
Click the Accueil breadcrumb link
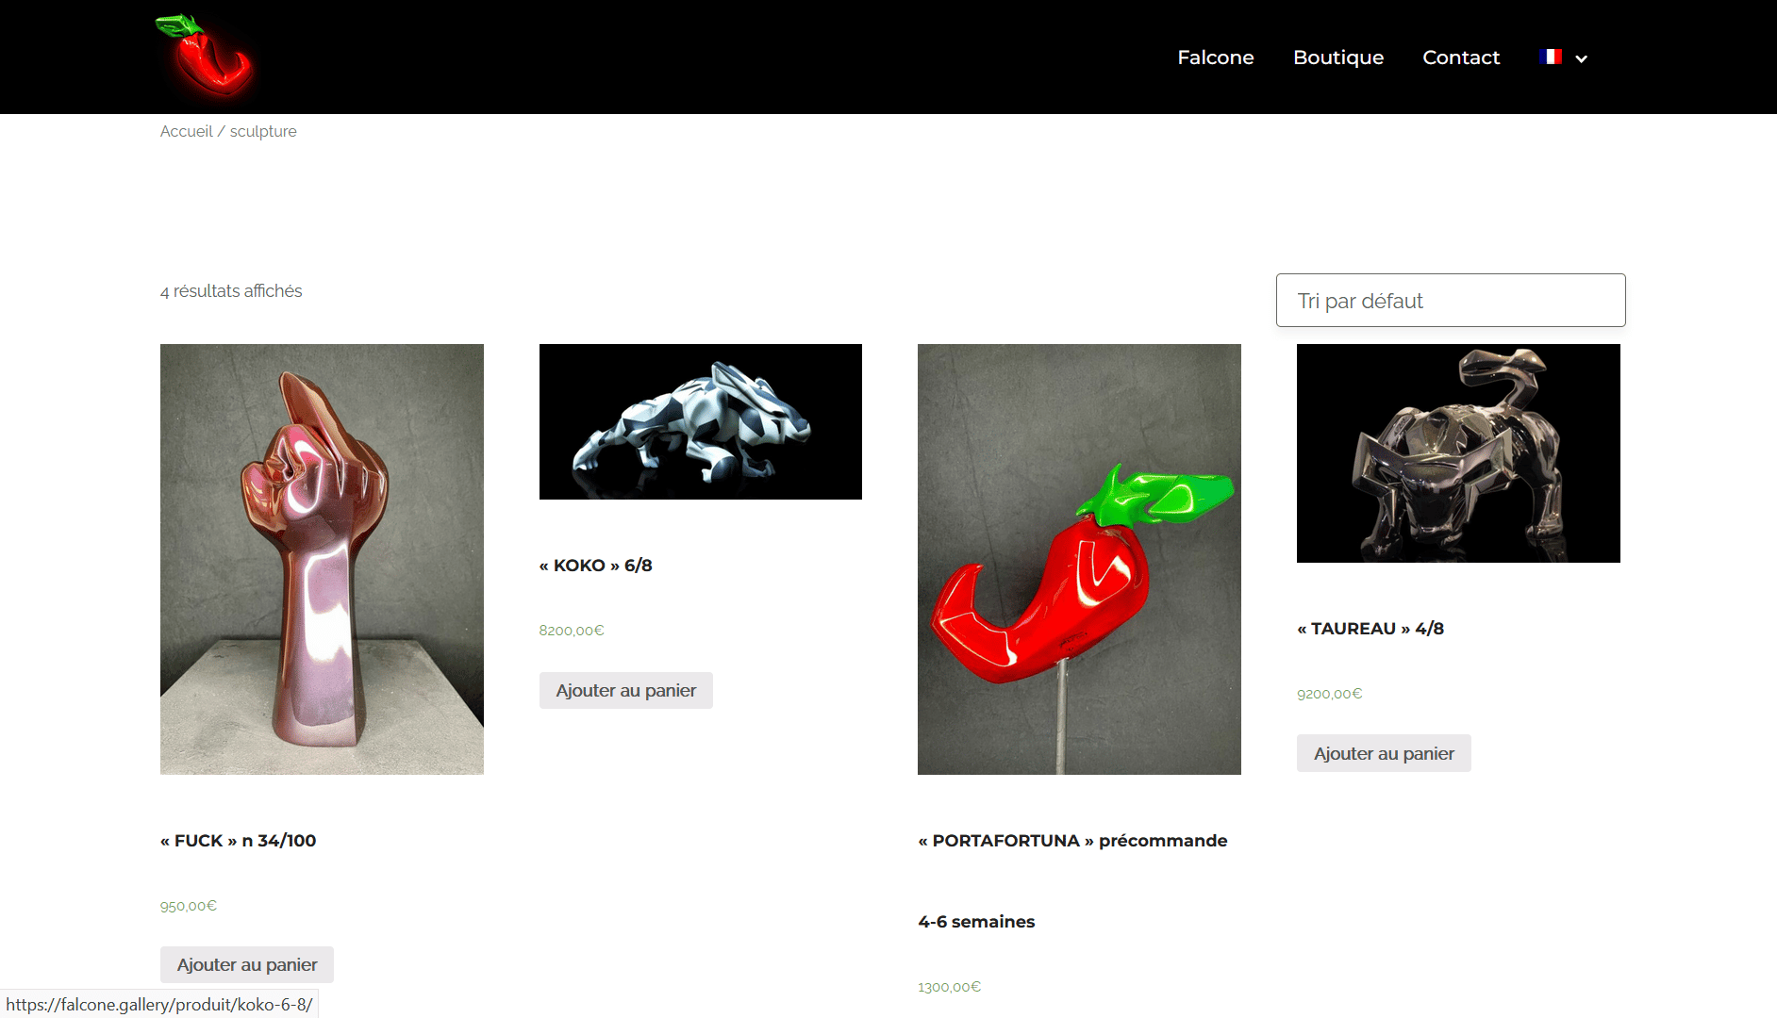click(186, 131)
